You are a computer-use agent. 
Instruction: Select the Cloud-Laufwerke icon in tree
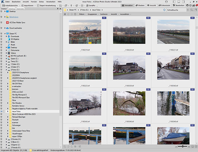8,28
